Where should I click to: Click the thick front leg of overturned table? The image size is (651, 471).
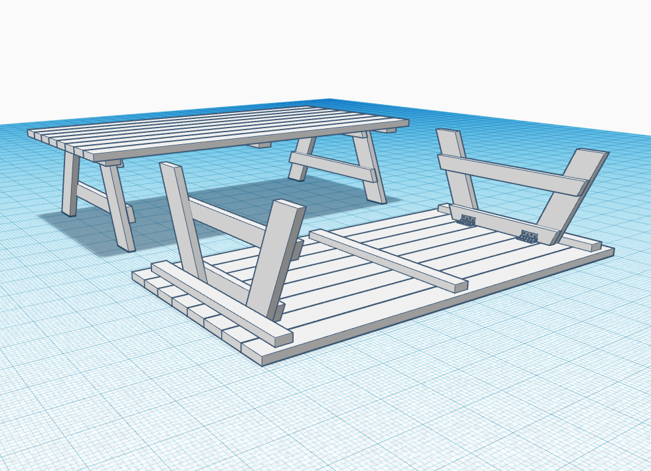276,256
